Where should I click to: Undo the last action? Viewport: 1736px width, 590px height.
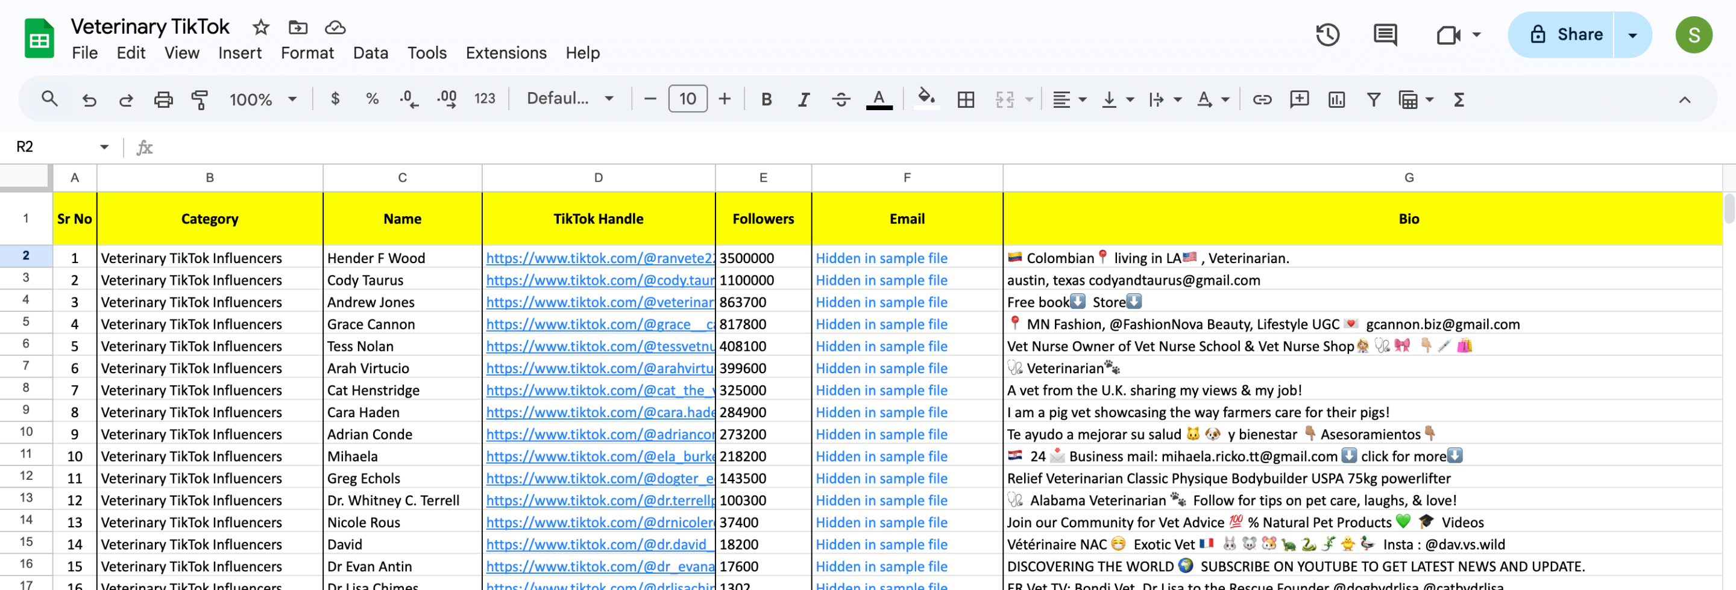click(89, 99)
